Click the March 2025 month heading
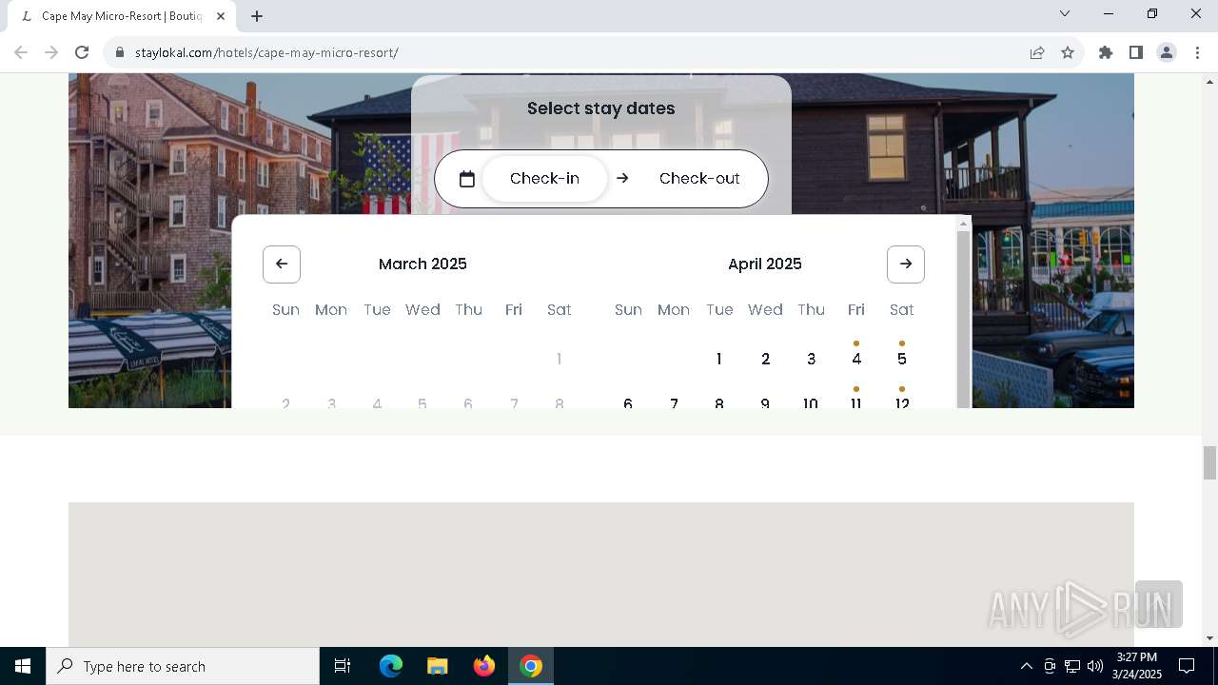Screen dimensions: 1218x685 coord(422,264)
